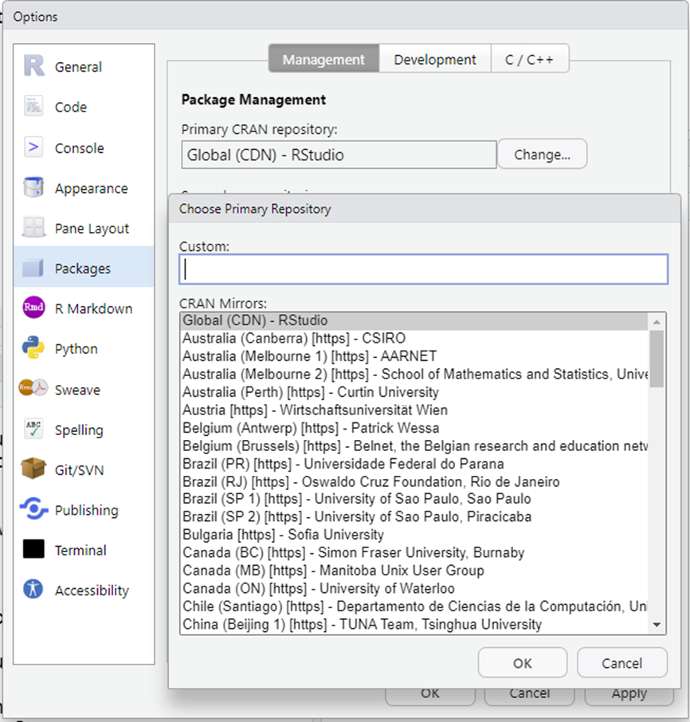Switch to the C / C++ tab
The width and height of the screenshot is (690, 722).
tap(529, 60)
